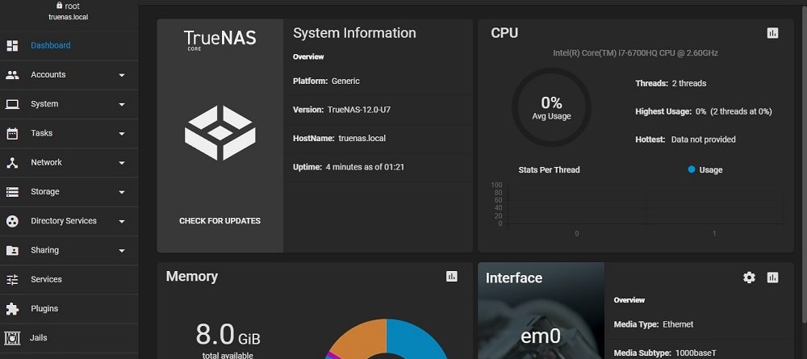Click the System Information heading

coord(354,33)
